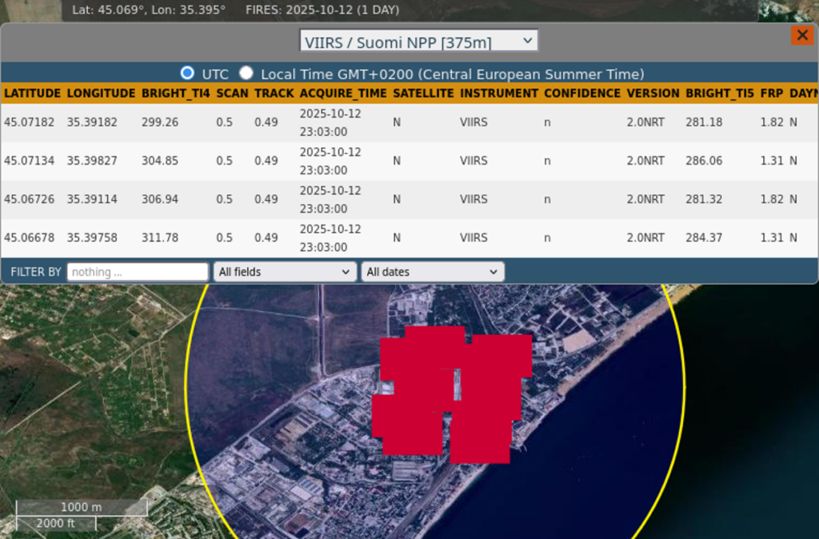Viewport: 819px width, 539px height.
Task: Click longitude value 35.39827
Action: pyautogui.click(x=92, y=161)
